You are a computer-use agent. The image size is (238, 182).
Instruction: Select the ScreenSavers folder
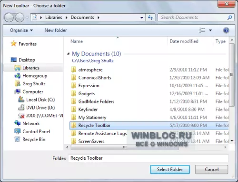88,141
